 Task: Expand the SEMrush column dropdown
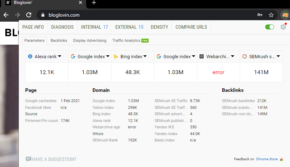tap(278, 56)
